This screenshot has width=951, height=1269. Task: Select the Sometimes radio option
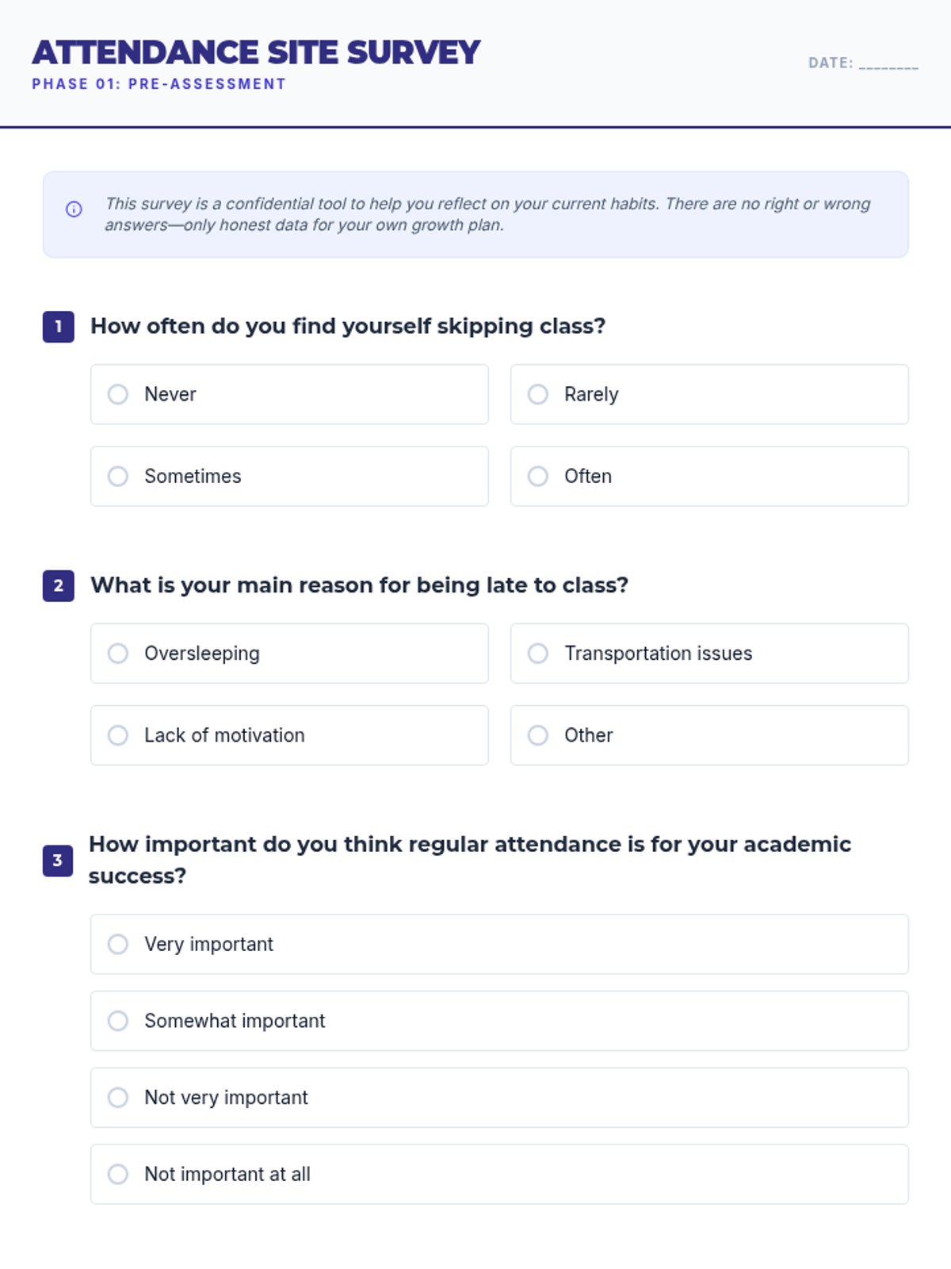click(118, 476)
